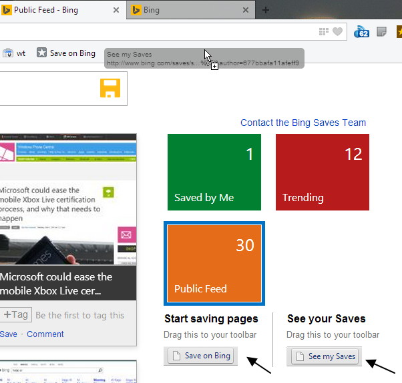
Task: Close the Public Feed - Bing tab
Action: point(116,10)
